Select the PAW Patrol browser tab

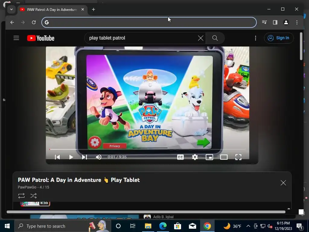[x=52, y=9]
